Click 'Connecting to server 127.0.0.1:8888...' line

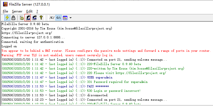tap(33, 37)
